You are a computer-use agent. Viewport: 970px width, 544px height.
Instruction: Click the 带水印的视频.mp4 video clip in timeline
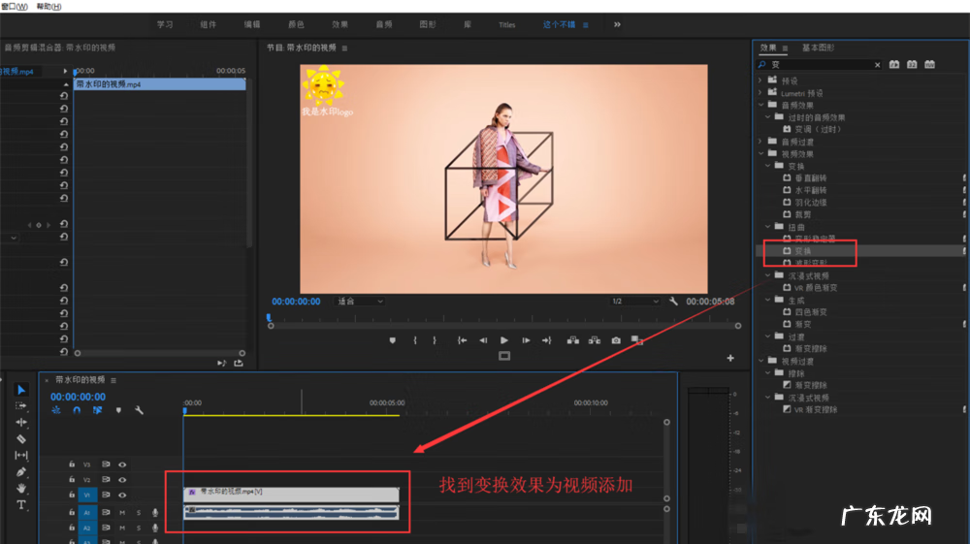(x=291, y=494)
